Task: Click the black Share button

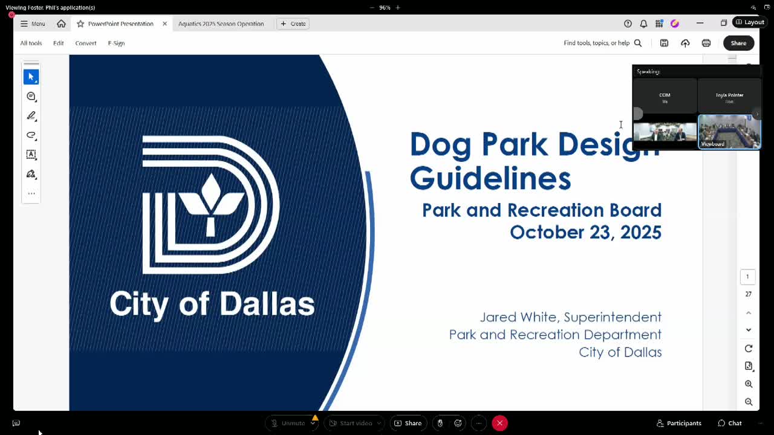Action: click(x=738, y=43)
